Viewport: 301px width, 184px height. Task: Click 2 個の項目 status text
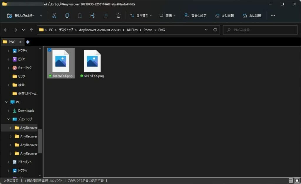coord(11,181)
